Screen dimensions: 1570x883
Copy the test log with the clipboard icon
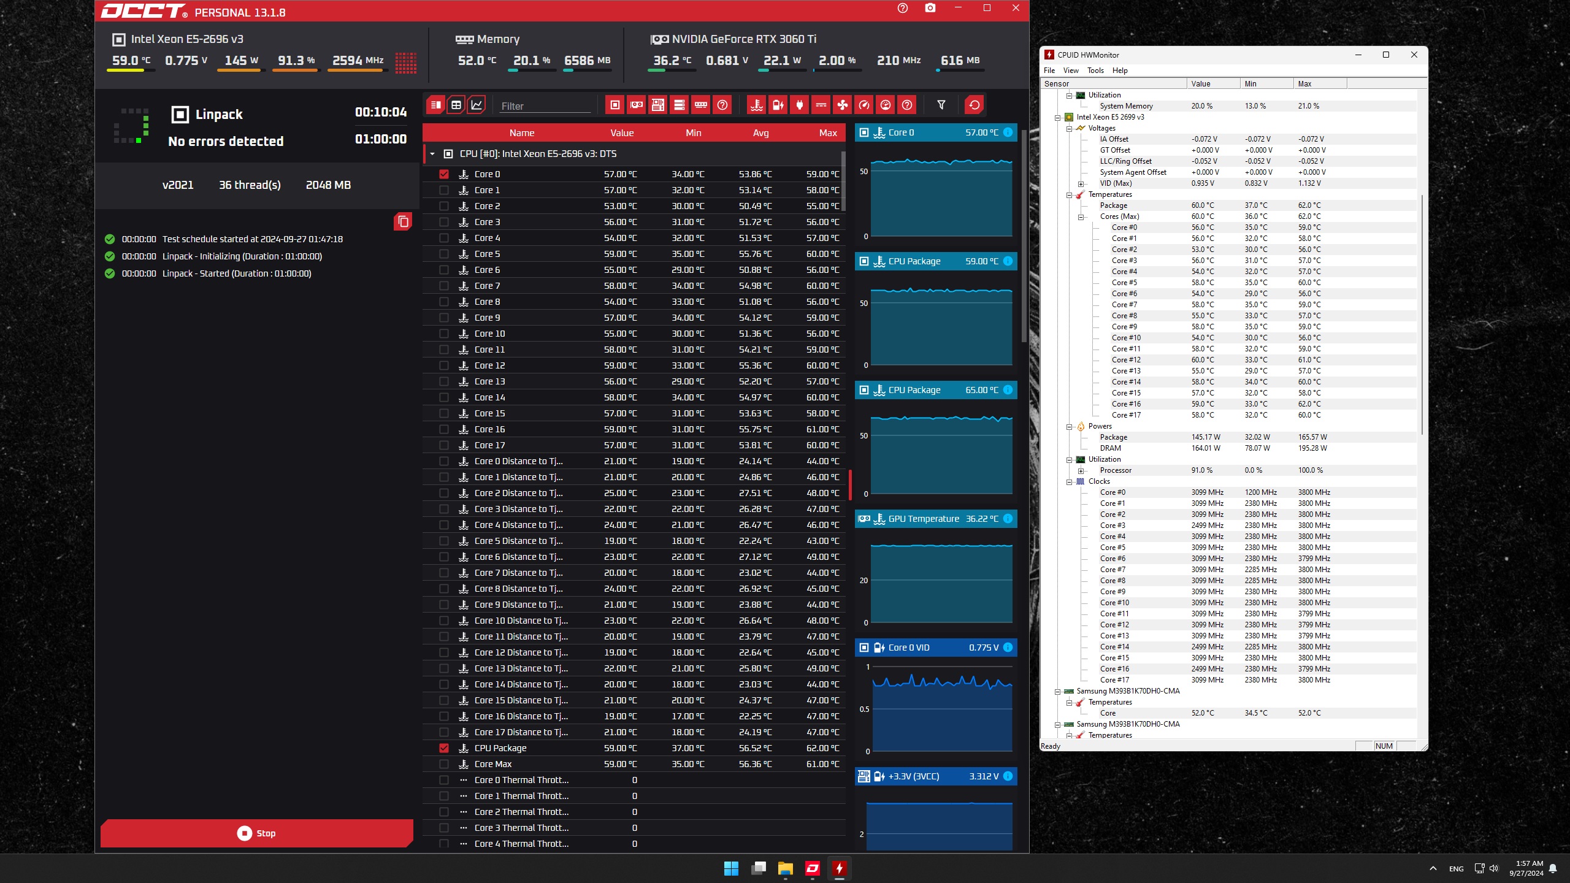click(403, 221)
